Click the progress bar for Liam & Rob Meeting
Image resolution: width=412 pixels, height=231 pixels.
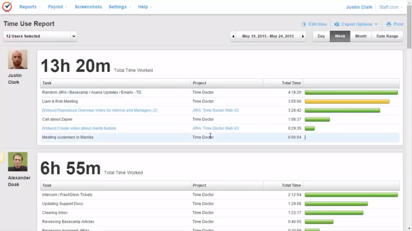[347, 101]
